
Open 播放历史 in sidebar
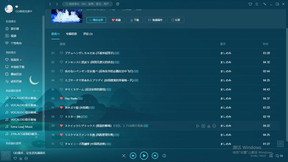point(13,74)
